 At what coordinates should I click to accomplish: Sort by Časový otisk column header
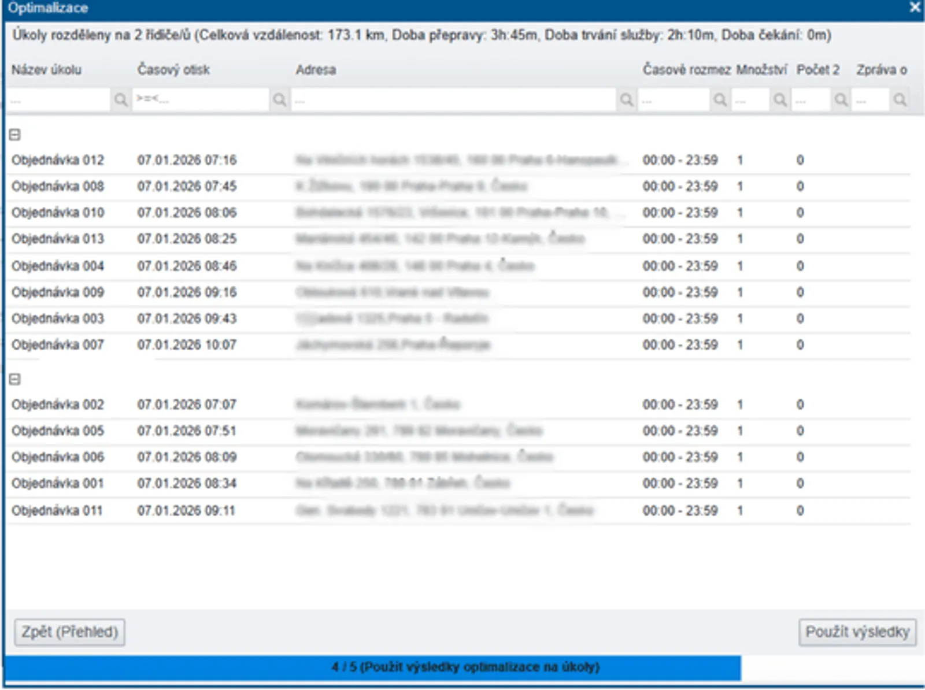173,70
